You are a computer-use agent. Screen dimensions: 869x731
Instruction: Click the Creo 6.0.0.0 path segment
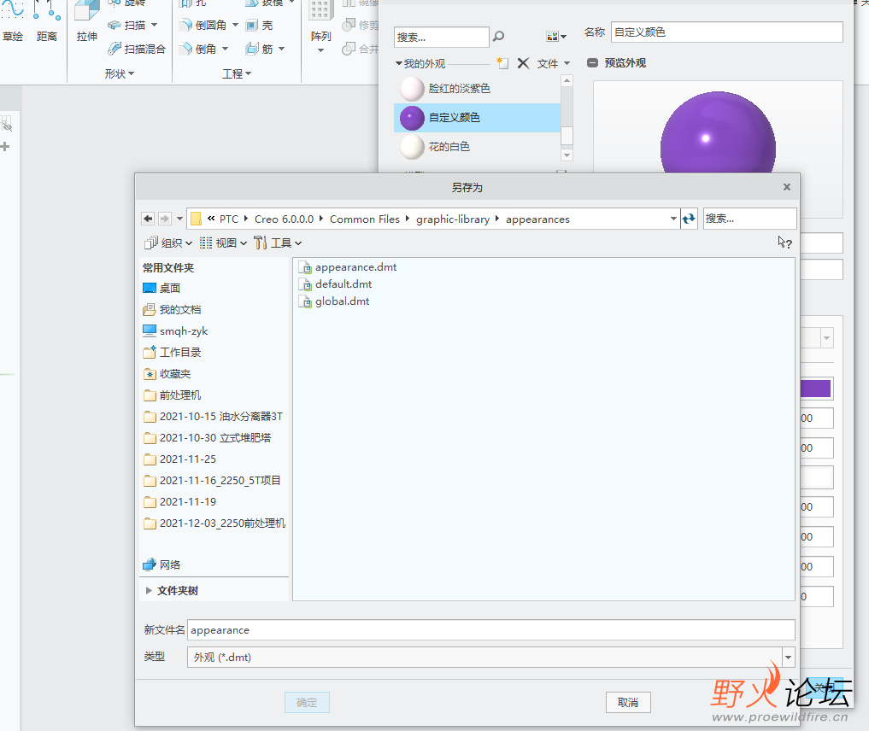click(x=285, y=219)
